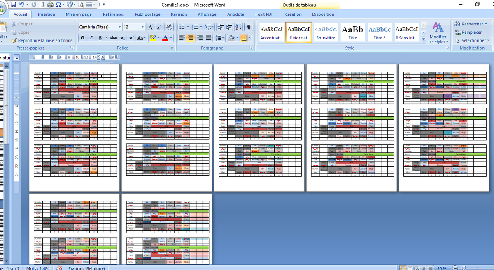Click Modifier les styles button
Image resolution: width=494 pixels, height=270 pixels.
[438, 33]
